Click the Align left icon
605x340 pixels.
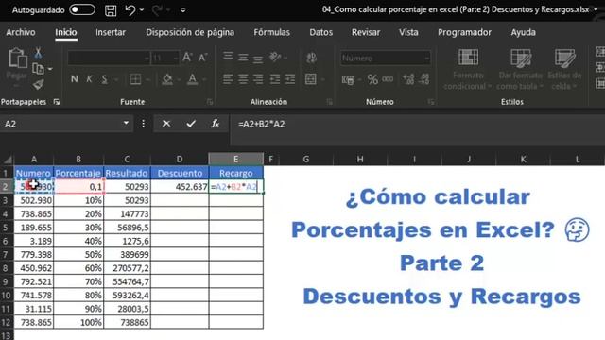tap(228, 79)
